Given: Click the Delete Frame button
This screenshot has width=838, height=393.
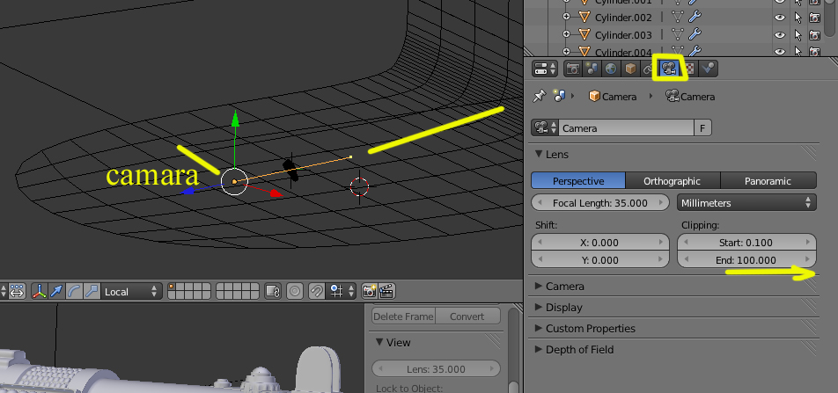Looking at the screenshot, I should click(x=403, y=317).
